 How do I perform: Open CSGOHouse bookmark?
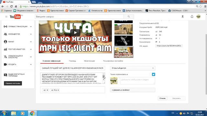(x=178, y=11)
